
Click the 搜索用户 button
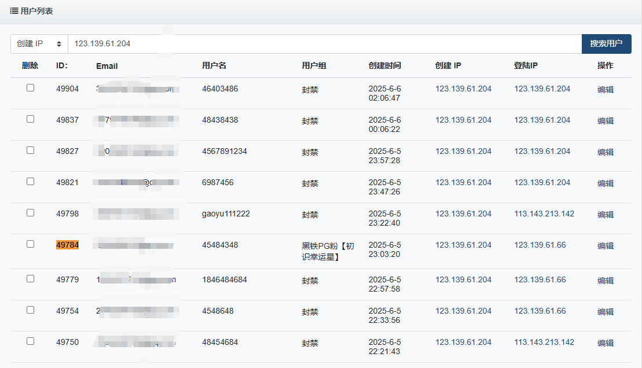tap(606, 44)
